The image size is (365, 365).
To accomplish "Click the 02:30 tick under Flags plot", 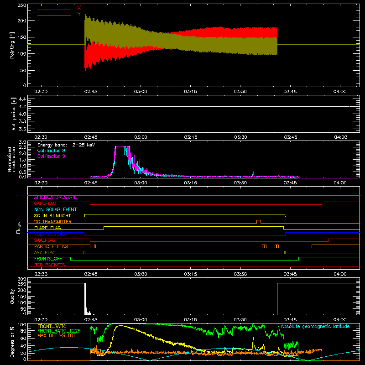I will point(41,274).
